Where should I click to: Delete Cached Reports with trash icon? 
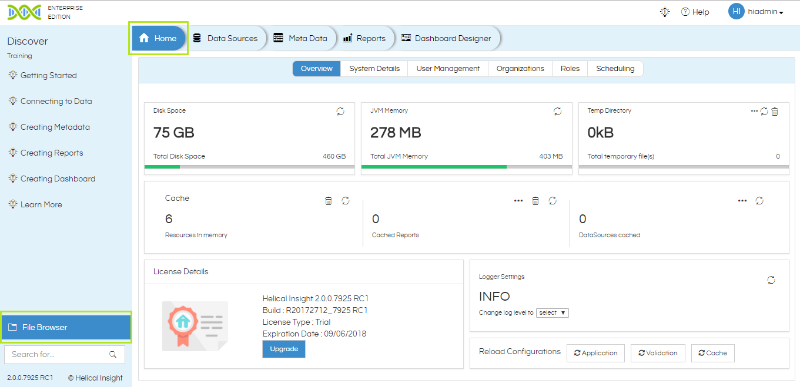point(535,201)
